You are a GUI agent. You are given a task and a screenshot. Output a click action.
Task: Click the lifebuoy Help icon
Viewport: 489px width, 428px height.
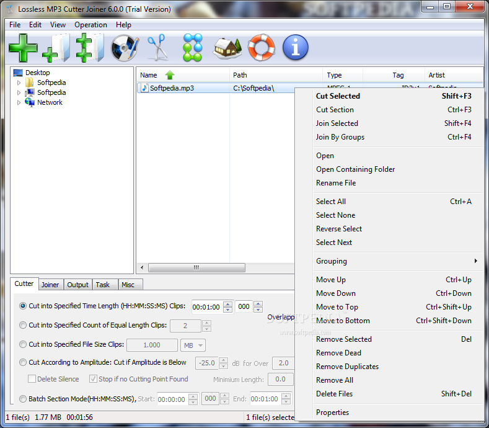(x=262, y=47)
